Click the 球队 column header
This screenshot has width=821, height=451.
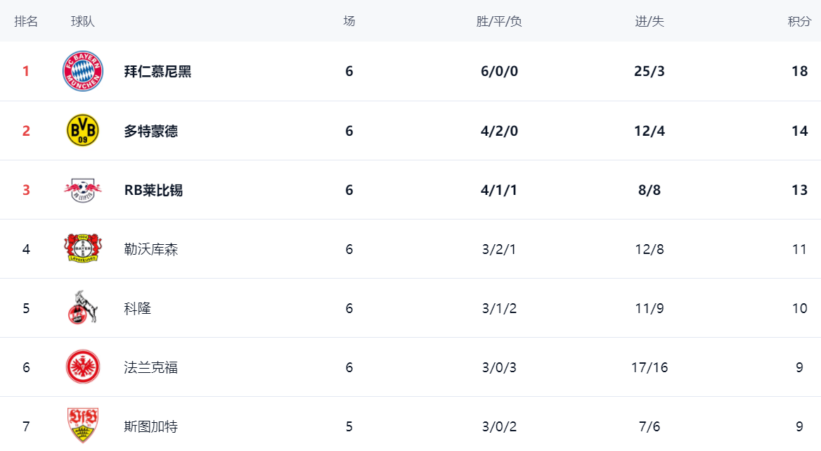coord(83,21)
